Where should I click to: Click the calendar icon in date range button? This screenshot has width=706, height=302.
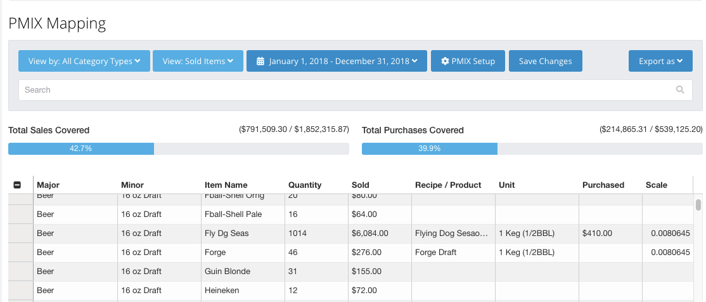[260, 62]
